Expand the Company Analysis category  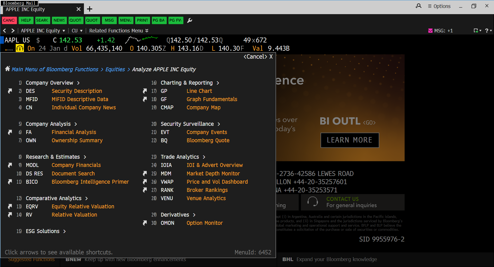point(51,124)
